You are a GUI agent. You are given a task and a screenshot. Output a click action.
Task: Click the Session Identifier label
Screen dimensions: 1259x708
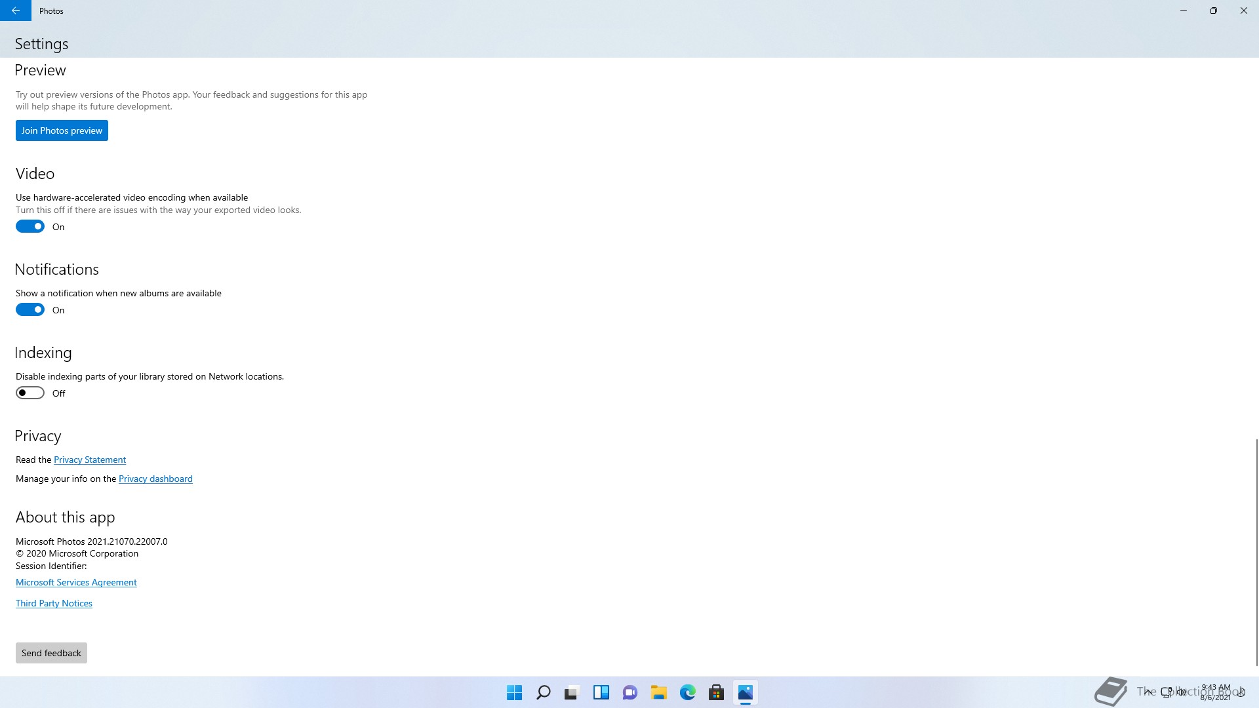click(51, 566)
